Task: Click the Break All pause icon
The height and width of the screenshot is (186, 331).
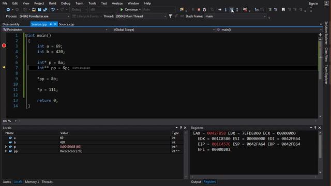Action: click(x=193, y=10)
